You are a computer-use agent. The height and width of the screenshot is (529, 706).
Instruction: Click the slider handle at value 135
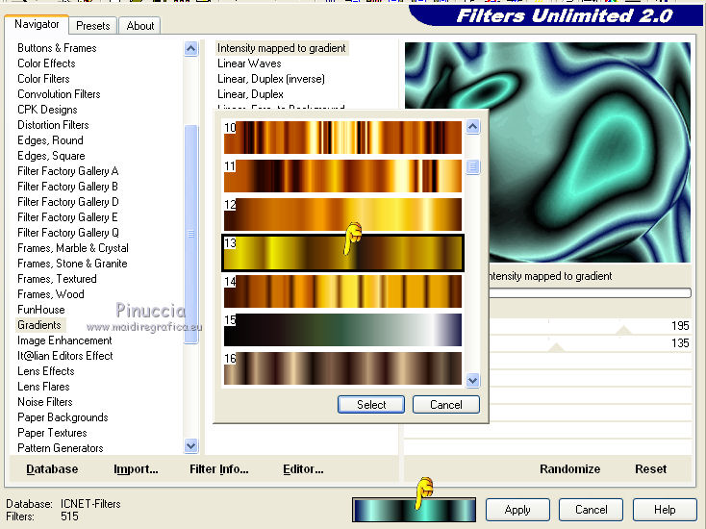(x=557, y=347)
